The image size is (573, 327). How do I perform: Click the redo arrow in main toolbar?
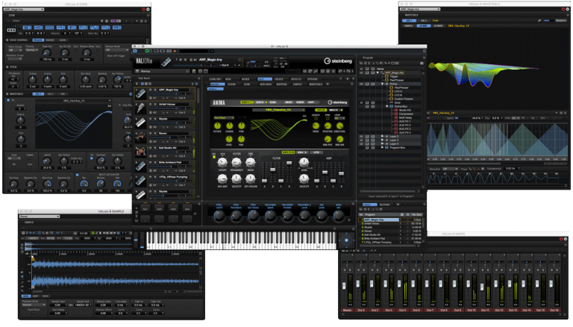point(348,71)
